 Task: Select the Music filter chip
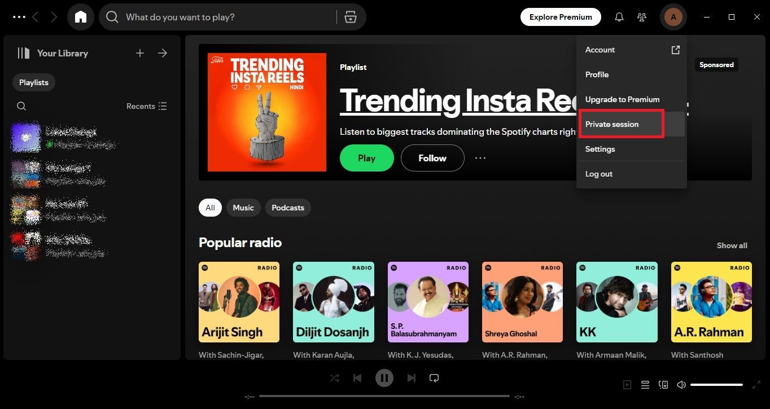point(243,208)
